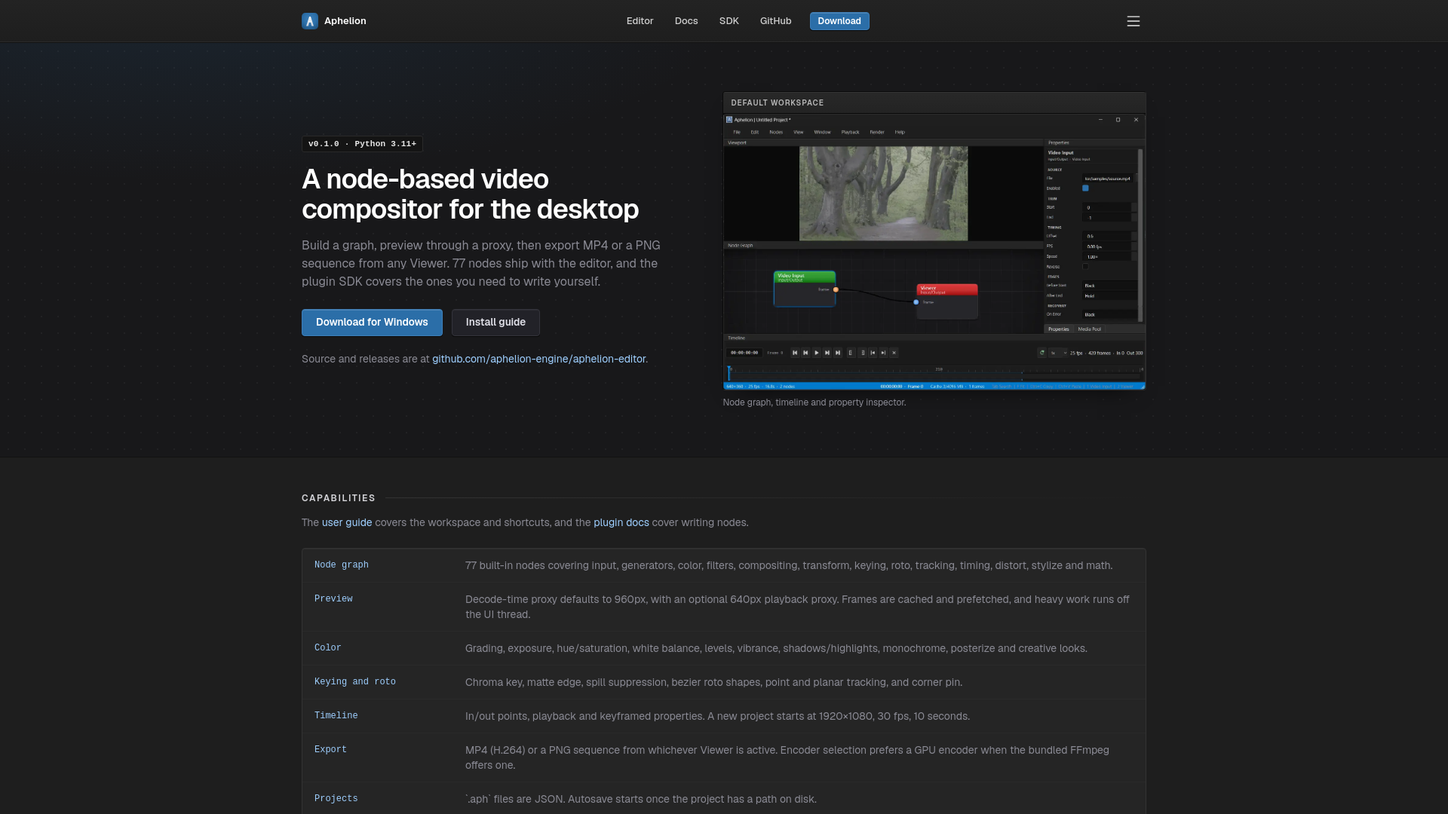The image size is (1448, 814).
Task: Open the After End Hold dropdown
Action: pyautogui.click(x=1110, y=295)
